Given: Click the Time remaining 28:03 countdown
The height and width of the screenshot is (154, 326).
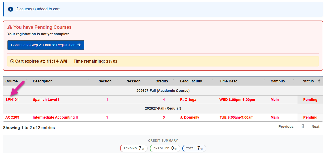Looking at the screenshot, I should pyautogui.click(x=95, y=61).
